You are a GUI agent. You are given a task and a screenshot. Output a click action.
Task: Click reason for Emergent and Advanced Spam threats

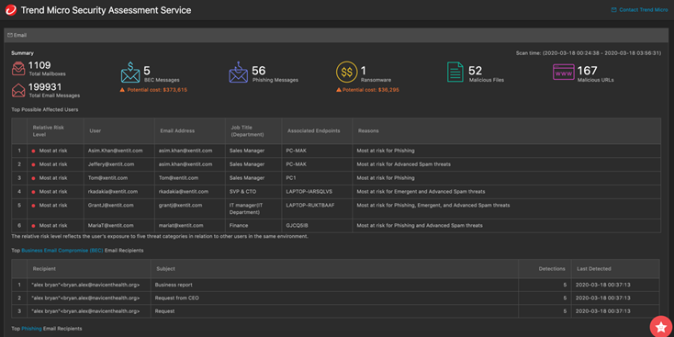[421, 191]
